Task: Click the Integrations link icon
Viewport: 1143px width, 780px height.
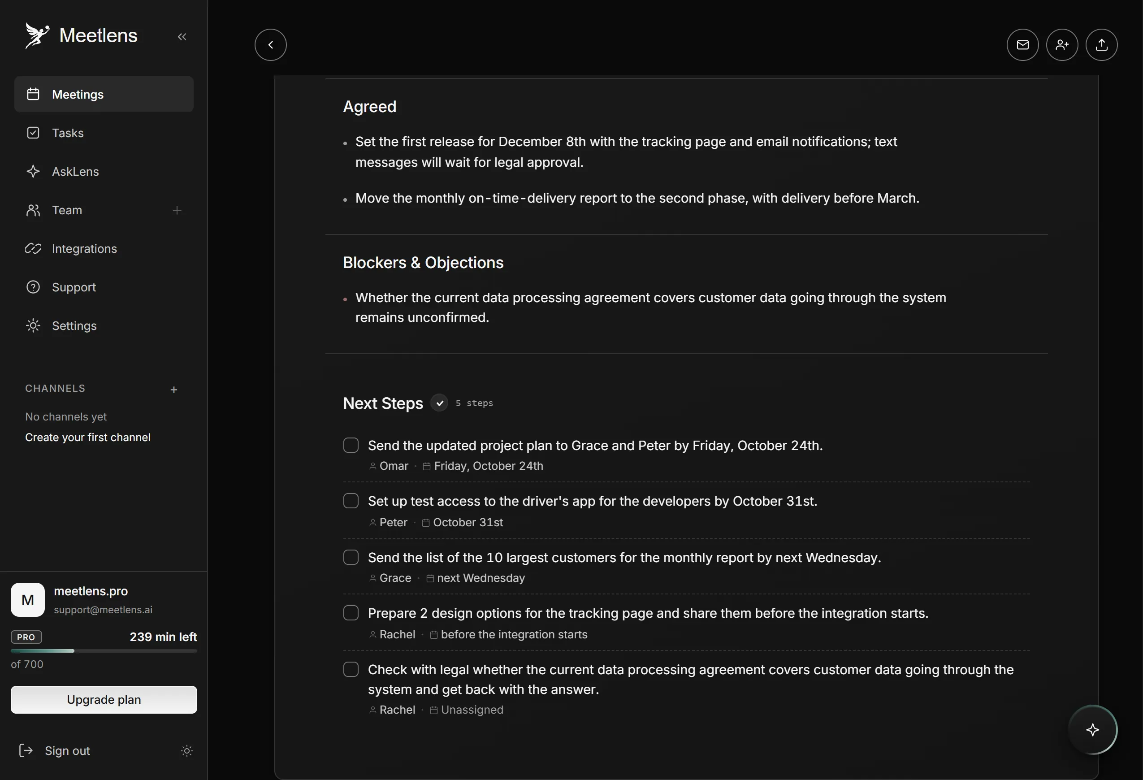Action: point(33,248)
